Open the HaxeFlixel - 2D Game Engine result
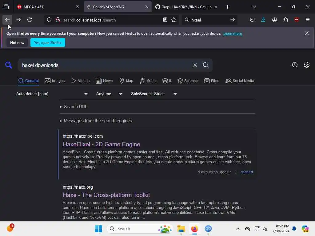315x236 pixels. tap(102, 144)
